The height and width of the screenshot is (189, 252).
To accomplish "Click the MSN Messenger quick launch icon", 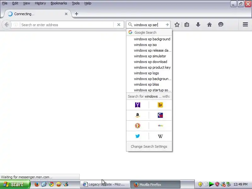I will tap(66, 184).
